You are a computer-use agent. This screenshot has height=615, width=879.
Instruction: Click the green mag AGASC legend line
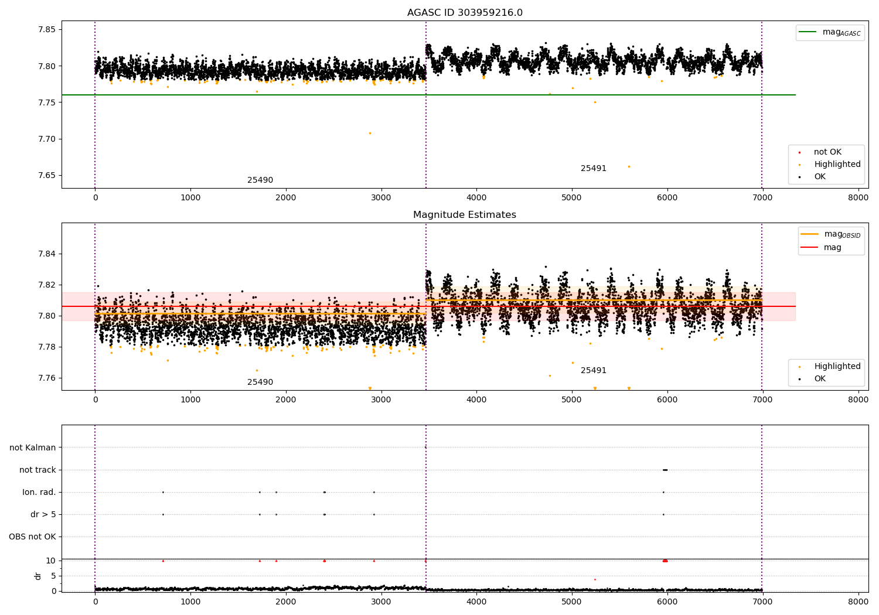pyautogui.click(x=809, y=32)
